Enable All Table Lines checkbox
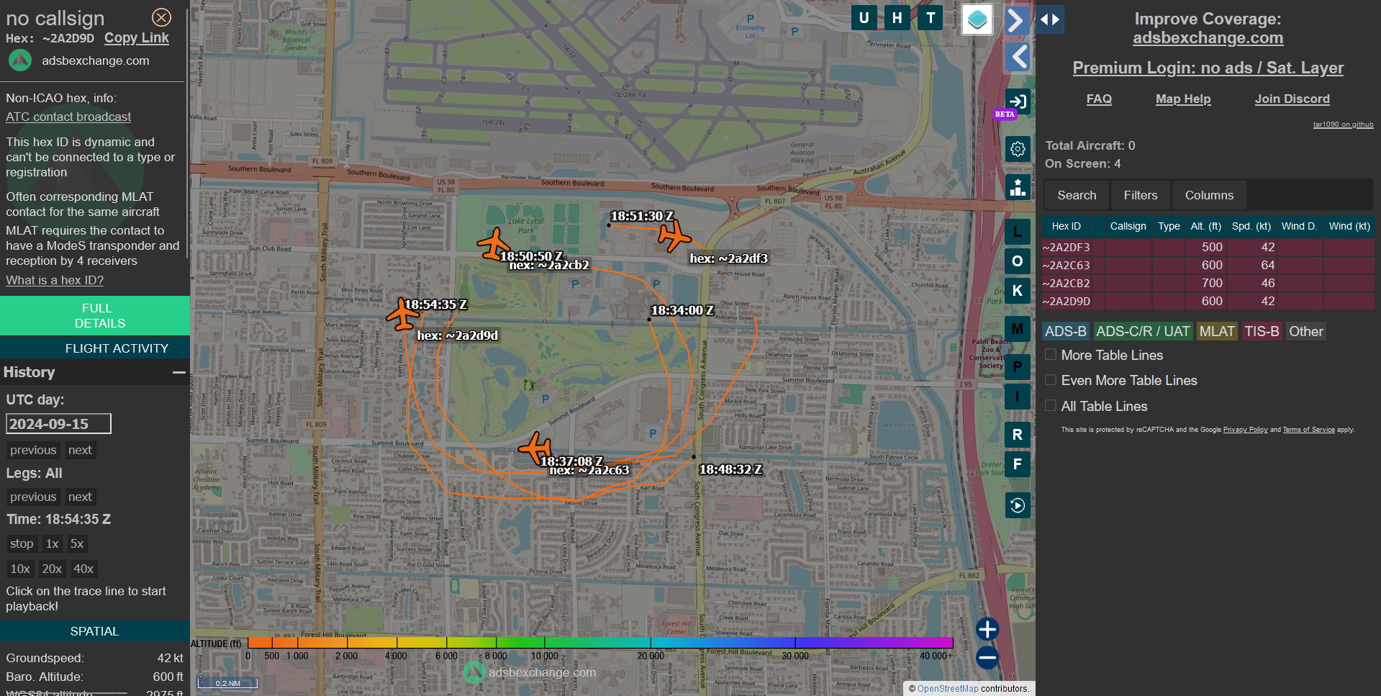The width and height of the screenshot is (1381, 696). pos(1051,406)
